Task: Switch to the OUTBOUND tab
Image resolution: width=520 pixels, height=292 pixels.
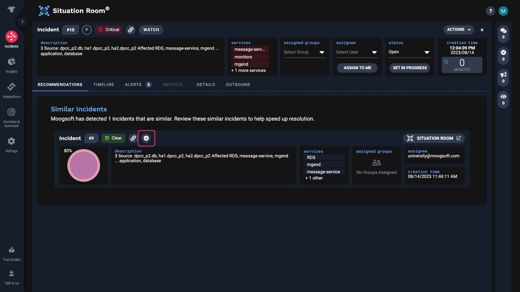Action: (x=238, y=85)
